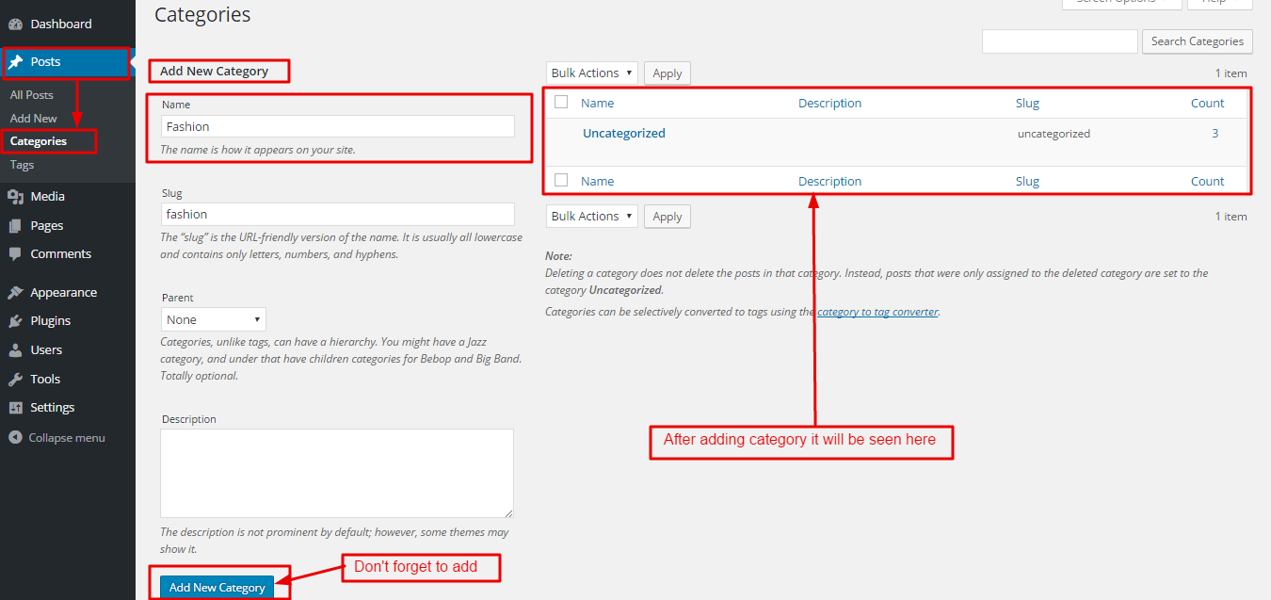This screenshot has width=1271, height=600.
Task: Open the Plugins menu label
Action: [x=51, y=321]
